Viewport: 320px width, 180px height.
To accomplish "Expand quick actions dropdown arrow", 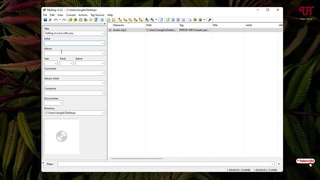I will (156, 20).
